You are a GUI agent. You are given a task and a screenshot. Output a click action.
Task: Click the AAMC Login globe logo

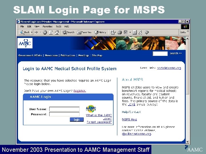click(91, 109)
